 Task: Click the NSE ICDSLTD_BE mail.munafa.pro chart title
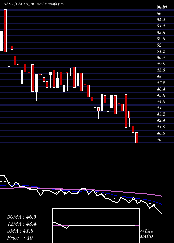[x=33, y=4]
